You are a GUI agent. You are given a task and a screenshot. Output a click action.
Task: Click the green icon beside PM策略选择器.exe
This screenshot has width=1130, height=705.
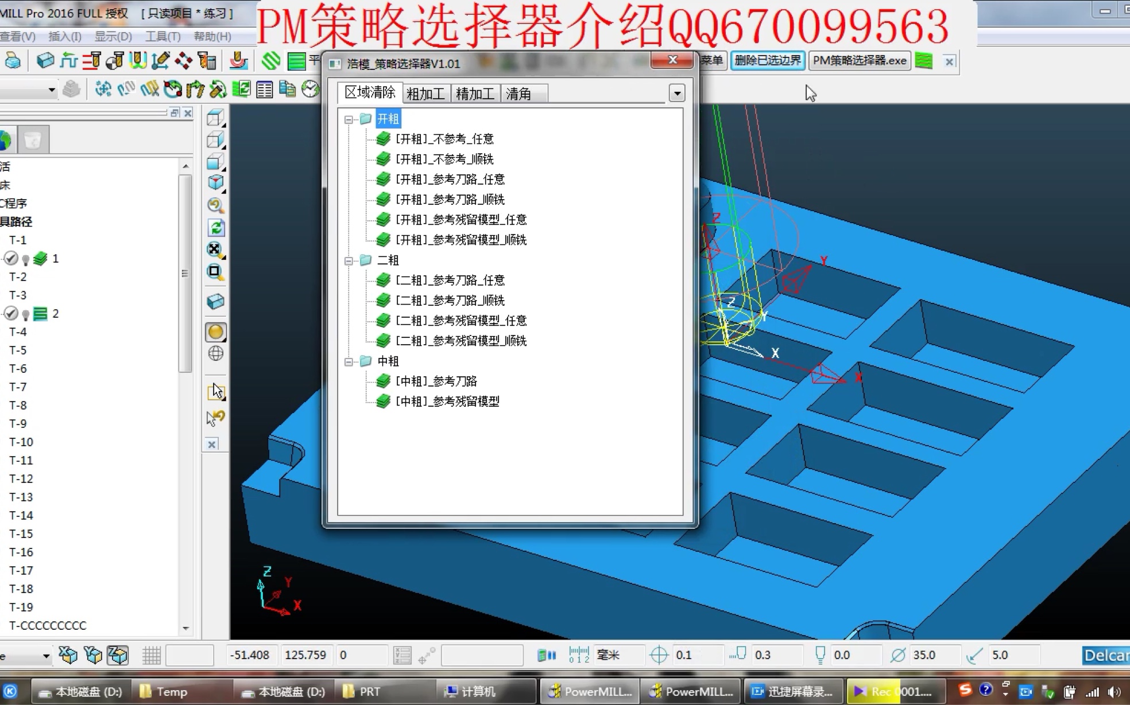point(923,61)
